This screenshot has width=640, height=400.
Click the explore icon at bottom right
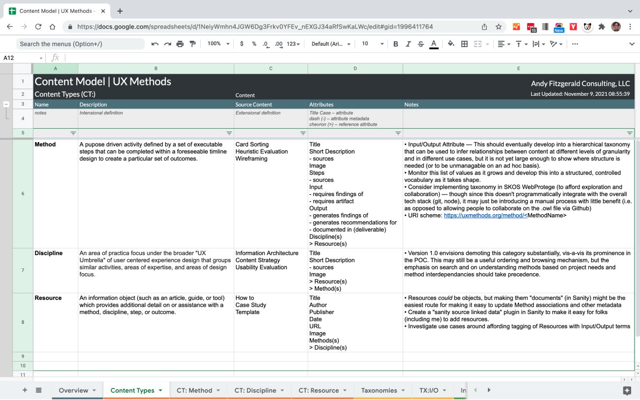[627, 391]
